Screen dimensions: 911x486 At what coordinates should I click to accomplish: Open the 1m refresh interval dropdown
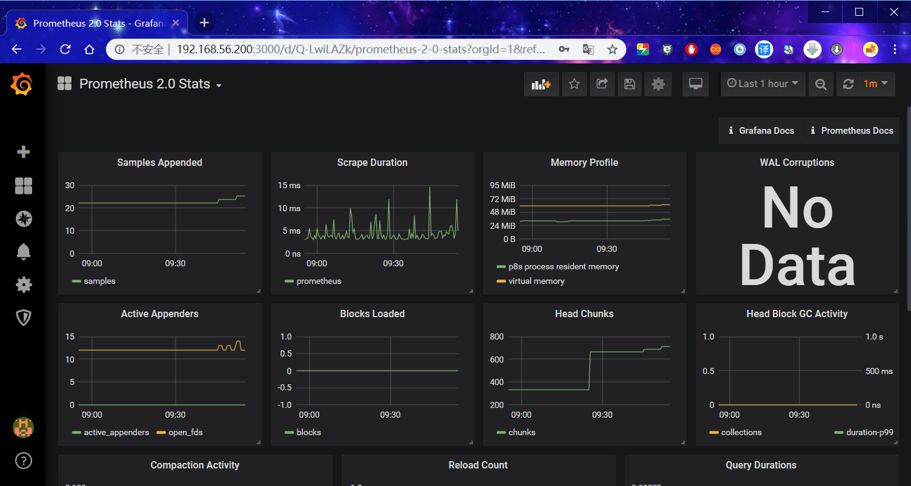tap(876, 84)
